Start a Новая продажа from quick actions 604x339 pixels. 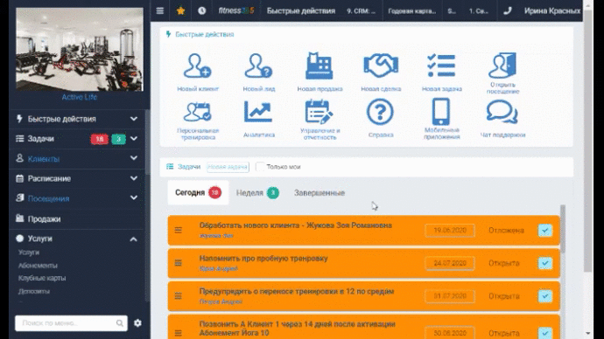pyautogui.click(x=320, y=73)
